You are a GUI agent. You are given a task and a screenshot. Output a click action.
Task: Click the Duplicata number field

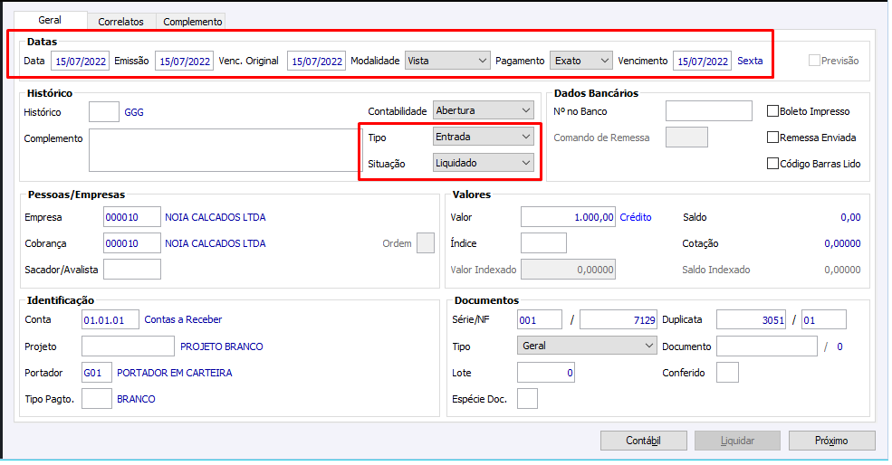(753, 319)
